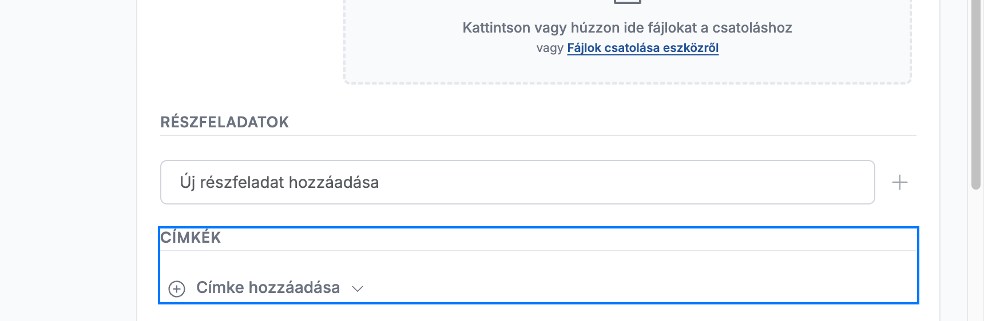The image size is (984, 321).
Task: Click the plus icon to add subtask
Action: (x=900, y=182)
